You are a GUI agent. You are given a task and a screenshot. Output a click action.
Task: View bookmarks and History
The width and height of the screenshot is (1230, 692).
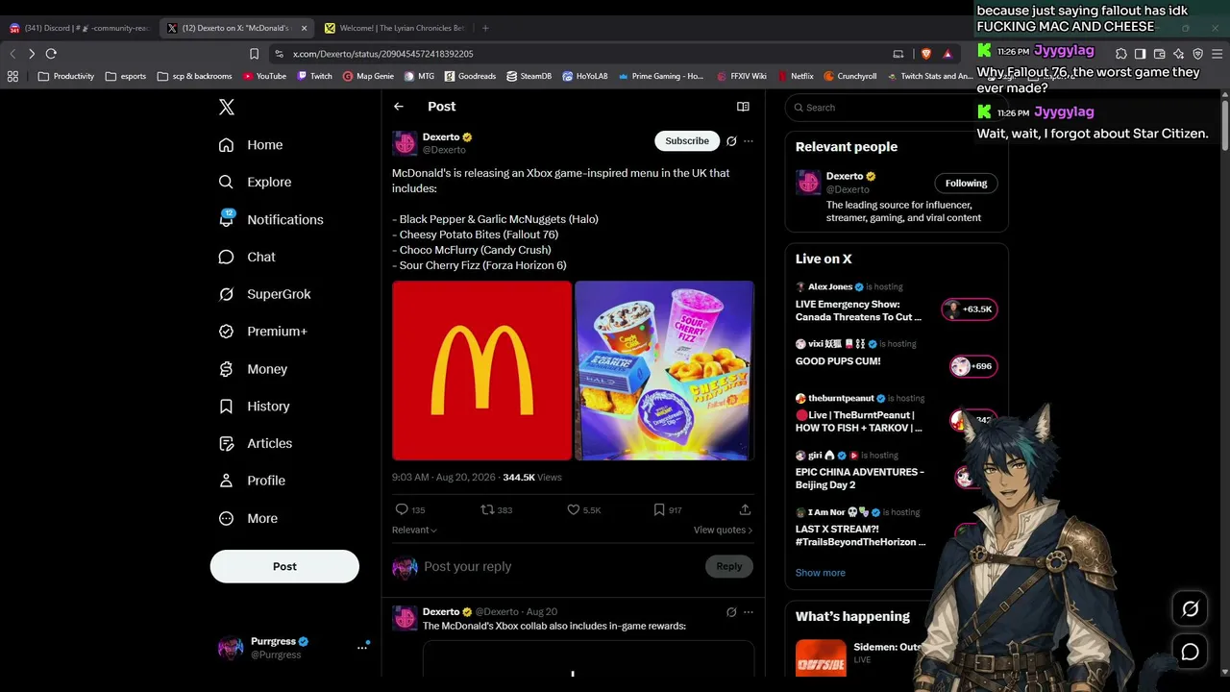(x=254, y=407)
